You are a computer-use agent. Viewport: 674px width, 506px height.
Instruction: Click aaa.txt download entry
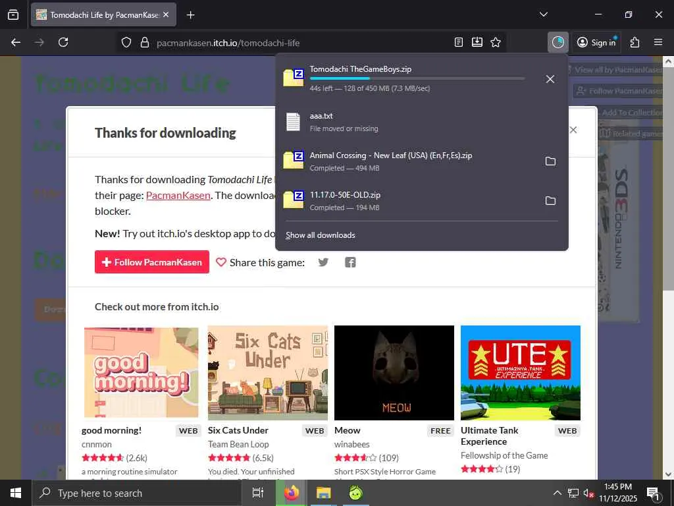[421, 122]
